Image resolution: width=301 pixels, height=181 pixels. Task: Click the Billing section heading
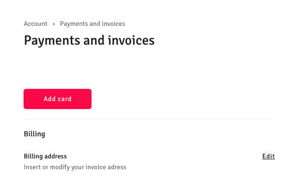tap(34, 134)
